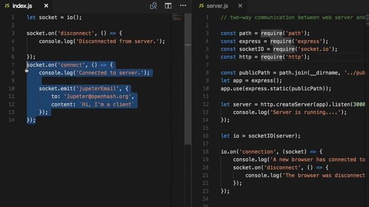
Task: Open the server.js tab
Action: tap(217, 6)
